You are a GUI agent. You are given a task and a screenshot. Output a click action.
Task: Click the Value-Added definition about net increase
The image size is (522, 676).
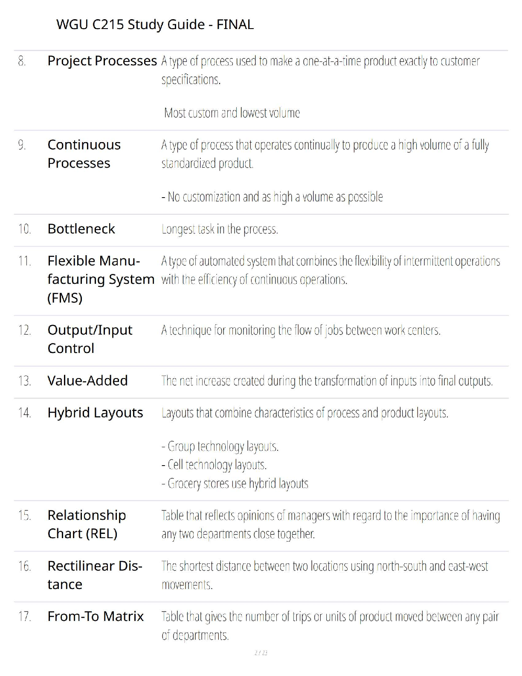327,381
